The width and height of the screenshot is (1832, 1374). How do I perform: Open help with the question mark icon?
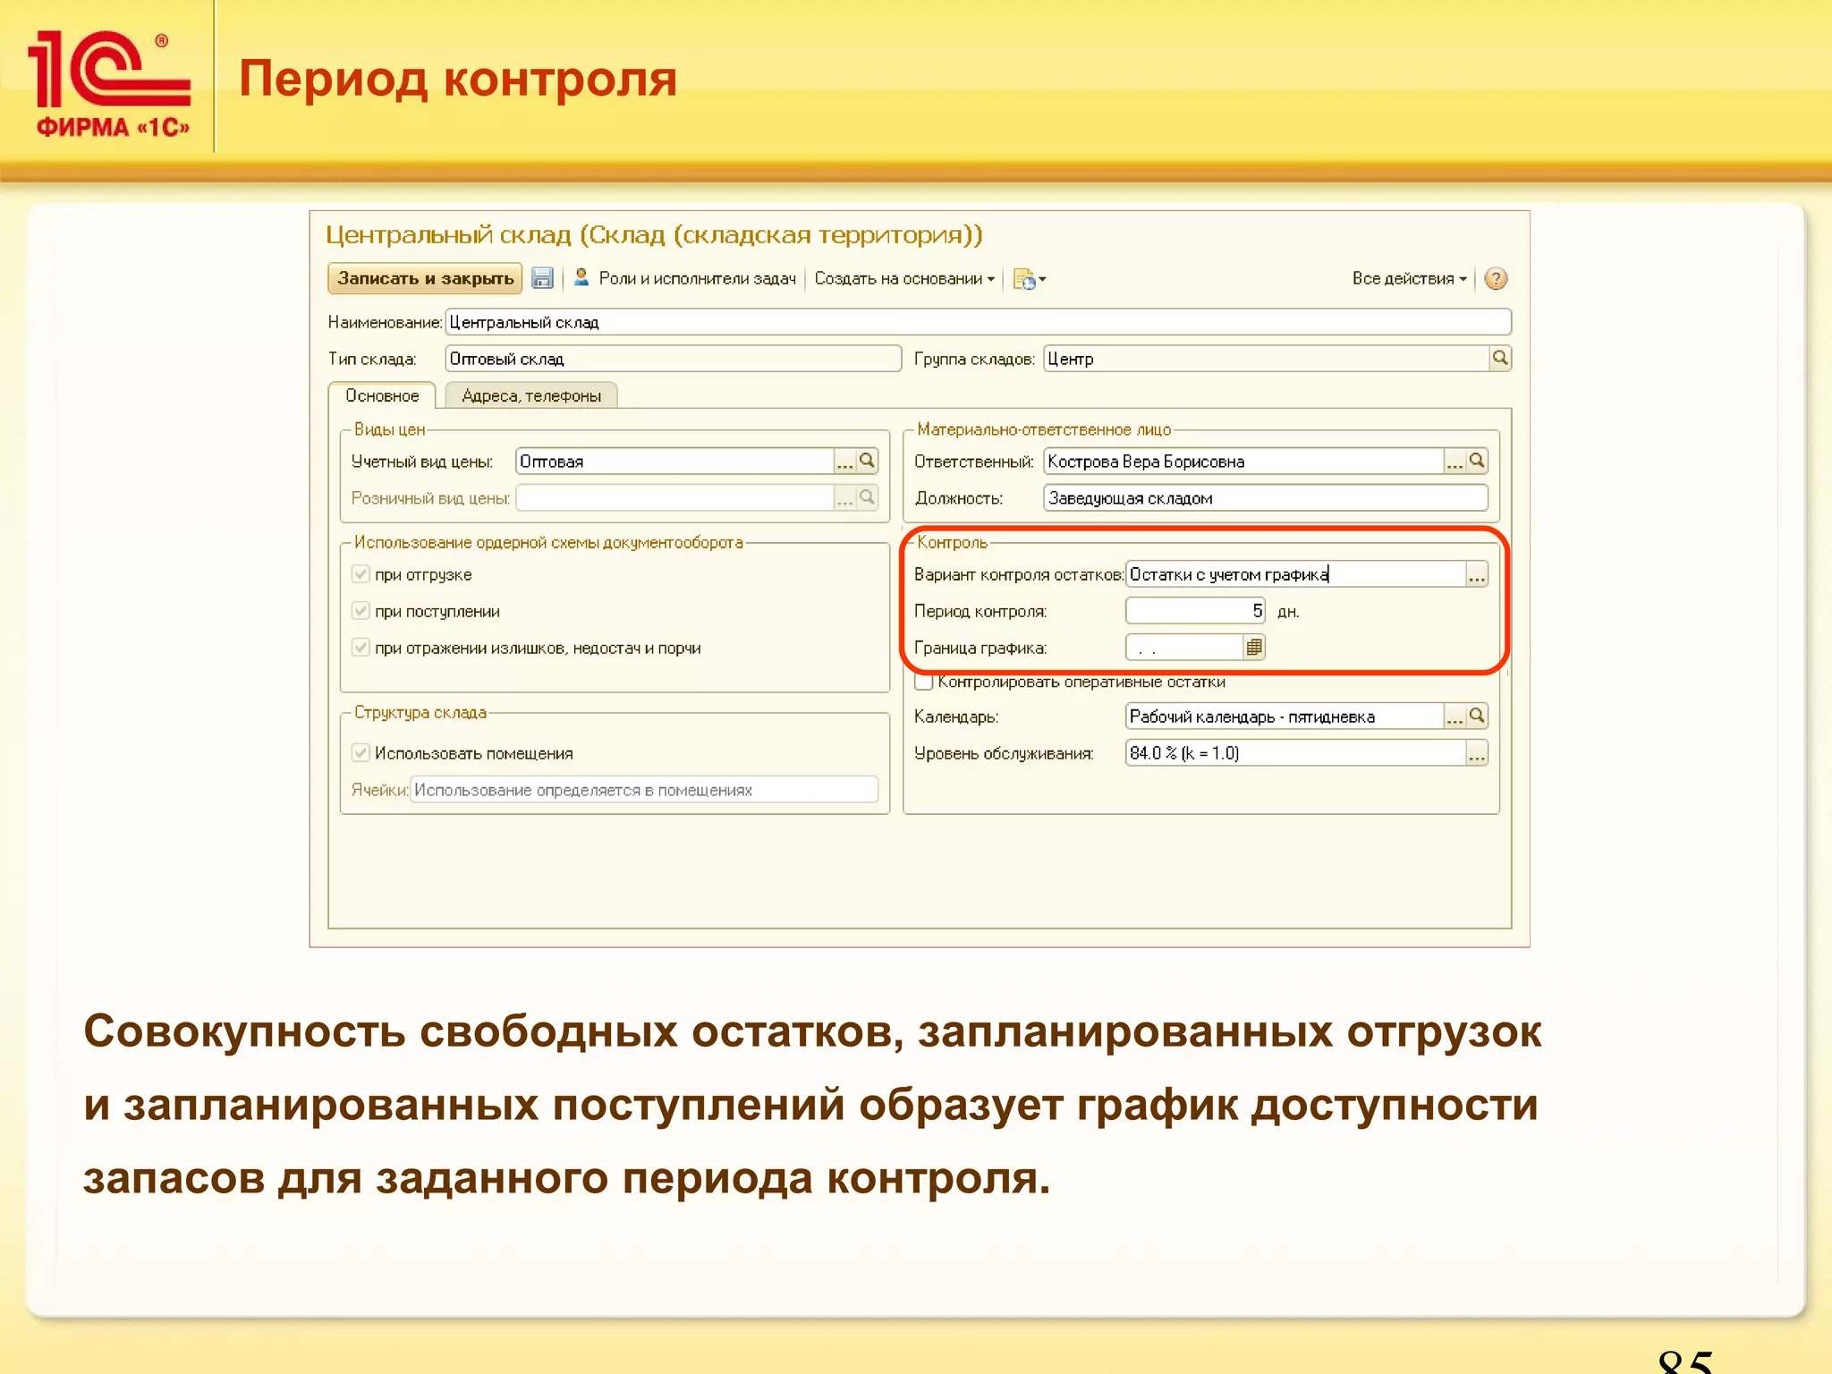[1496, 278]
